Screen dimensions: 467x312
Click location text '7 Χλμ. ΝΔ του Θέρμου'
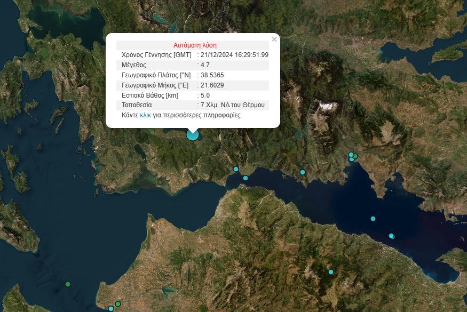[233, 105]
